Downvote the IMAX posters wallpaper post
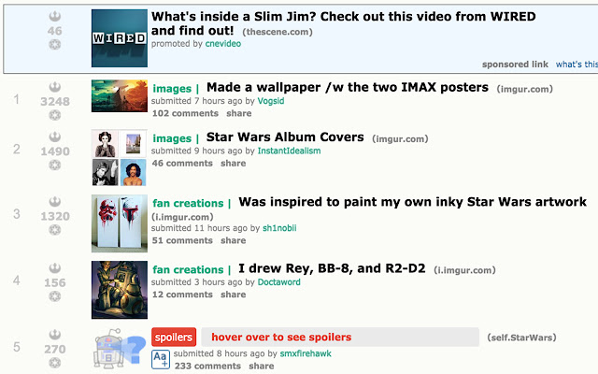This screenshot has width=598, height=374. pyautogui.click(x=55, y=115)
